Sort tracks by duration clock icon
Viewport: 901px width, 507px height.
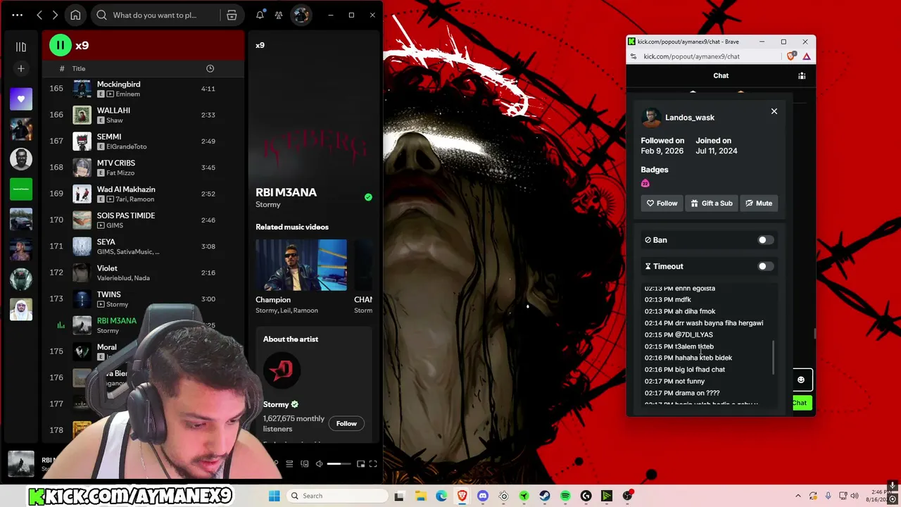(210, 68)
